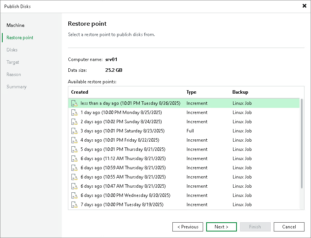Click 'Increment' in the Friday 8/22/2025 row
This screenshot has width=311, height=238.
[x=197, y=140]
